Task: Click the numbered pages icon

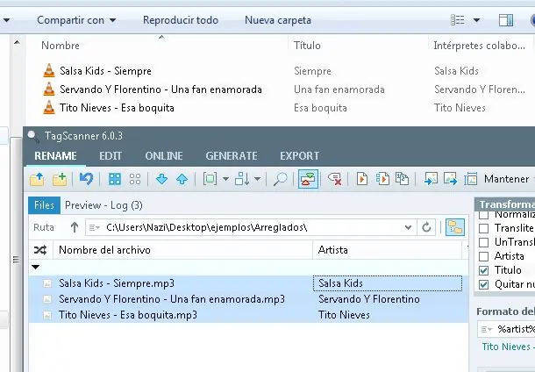Action: pos(403,179)
